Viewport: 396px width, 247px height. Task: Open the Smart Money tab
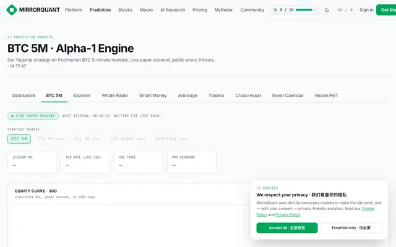(x=153, y=96)
